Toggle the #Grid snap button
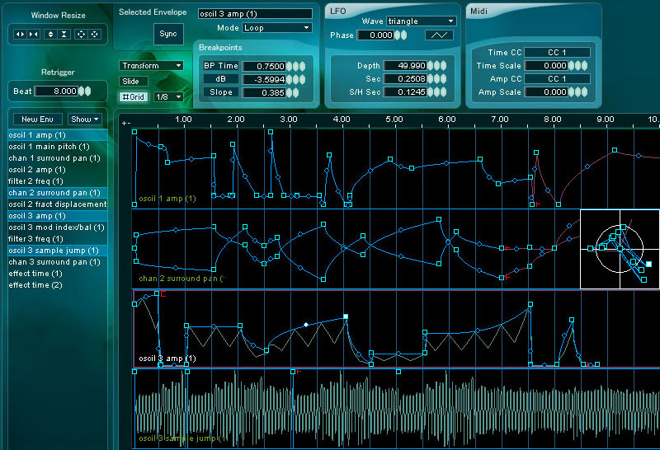The image size is (660, 450). [133, 96]
